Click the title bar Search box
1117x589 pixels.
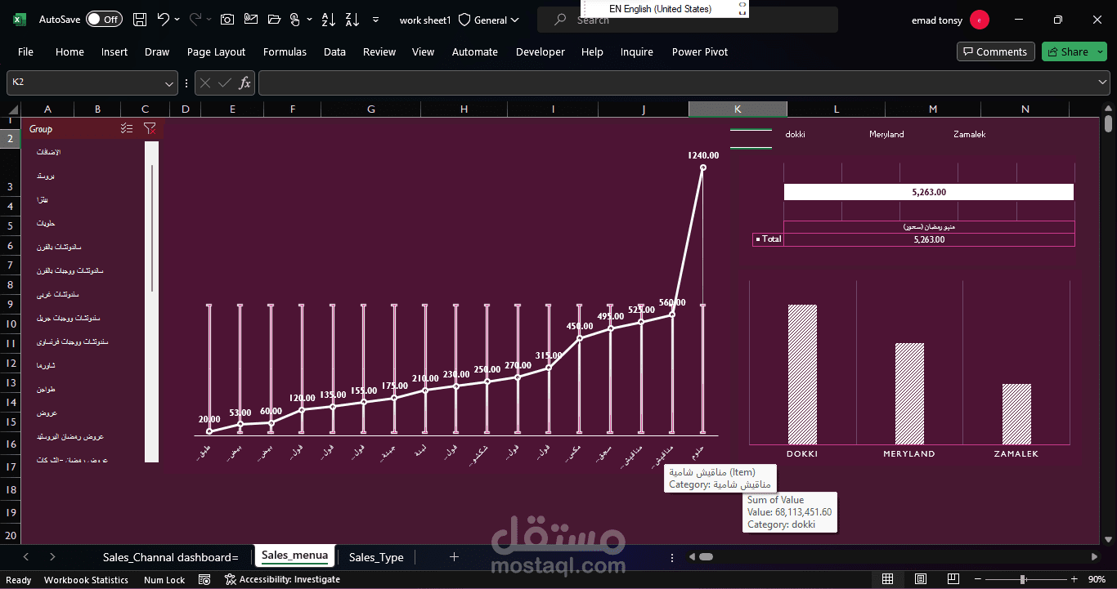688,20
